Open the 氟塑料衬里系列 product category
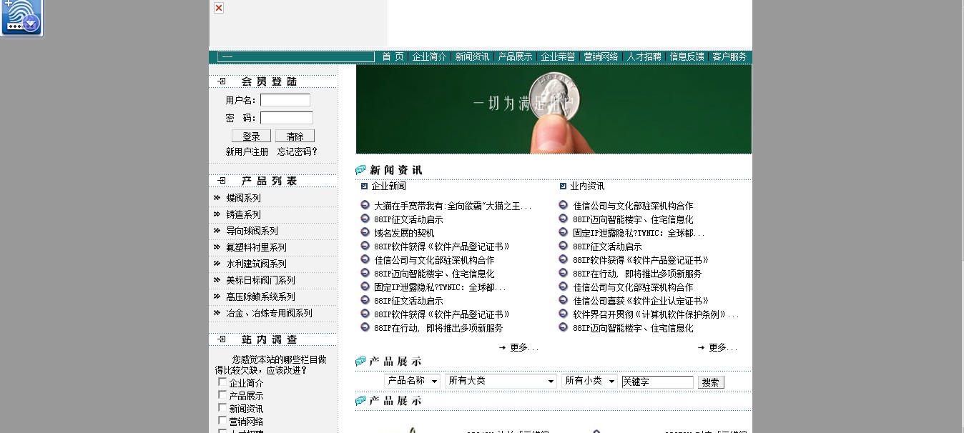This screenshot has width=964, height=433. (257, 247)
